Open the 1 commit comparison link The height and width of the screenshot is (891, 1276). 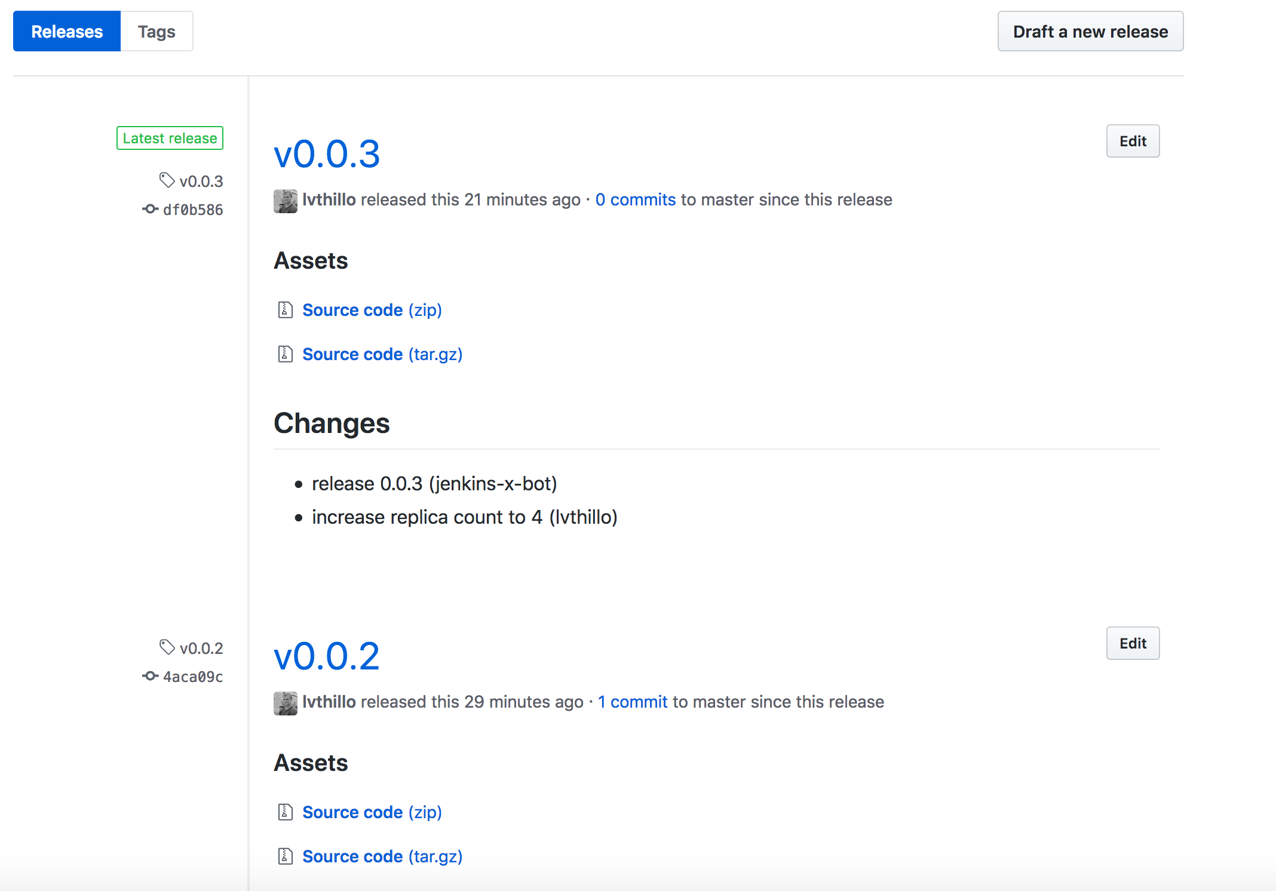[632, 702]
